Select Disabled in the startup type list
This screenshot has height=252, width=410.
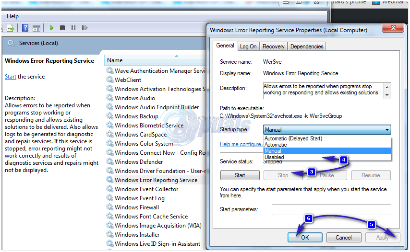[x=327, y=157]
